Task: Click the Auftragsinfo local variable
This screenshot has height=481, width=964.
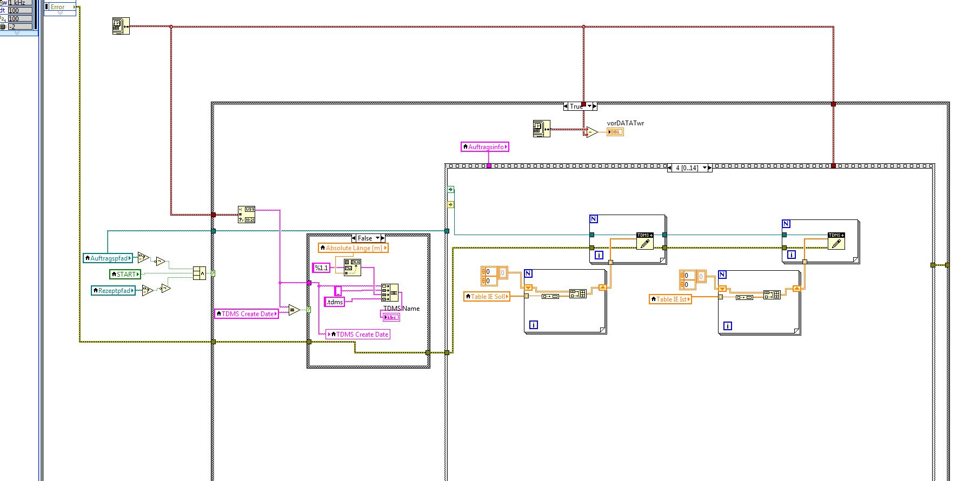Action: click(485, 147)
